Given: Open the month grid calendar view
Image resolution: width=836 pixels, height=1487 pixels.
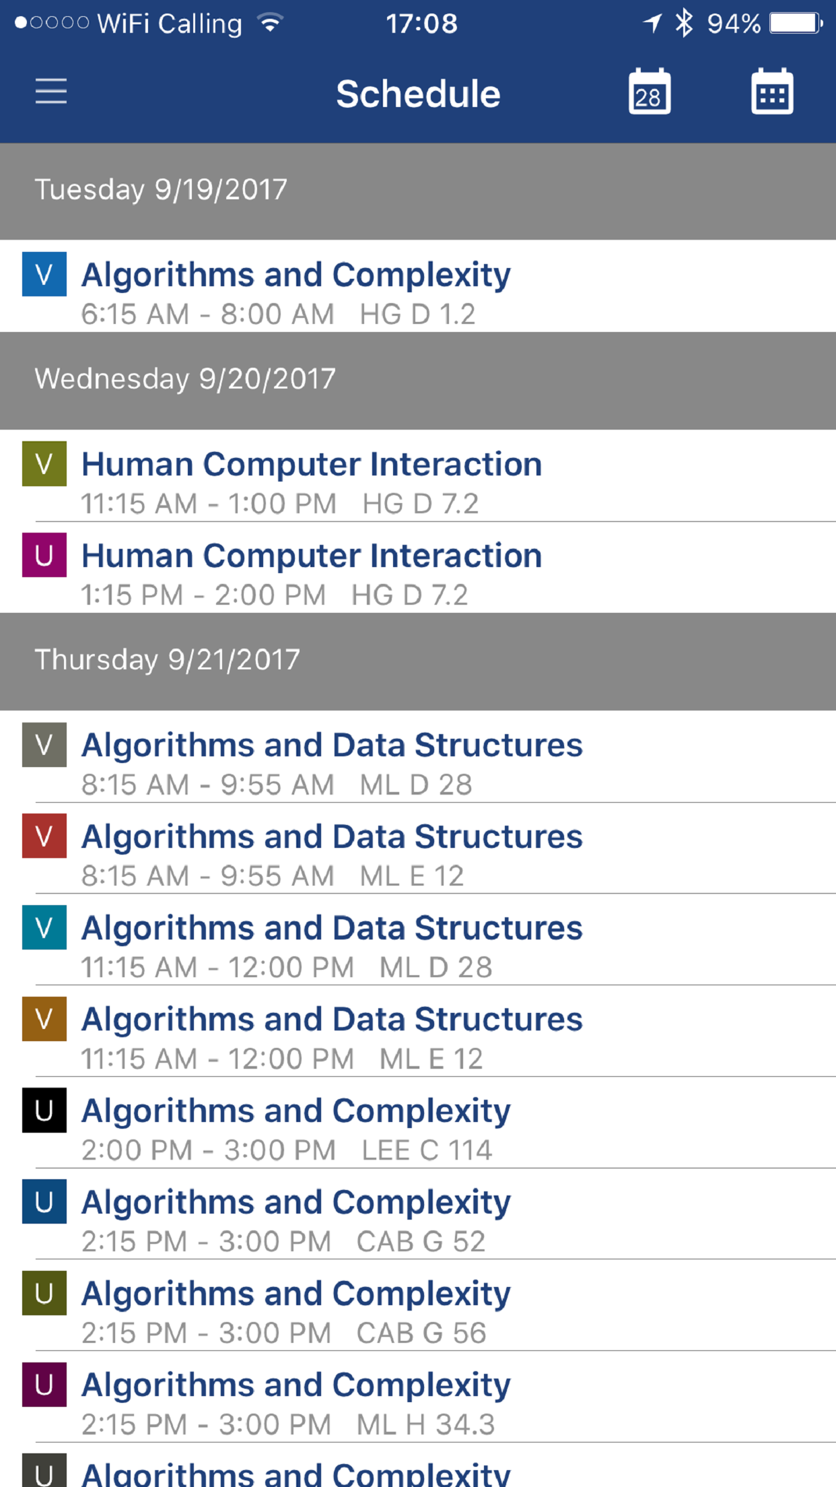Looking at the screenshot, I should tap(771, 92).
